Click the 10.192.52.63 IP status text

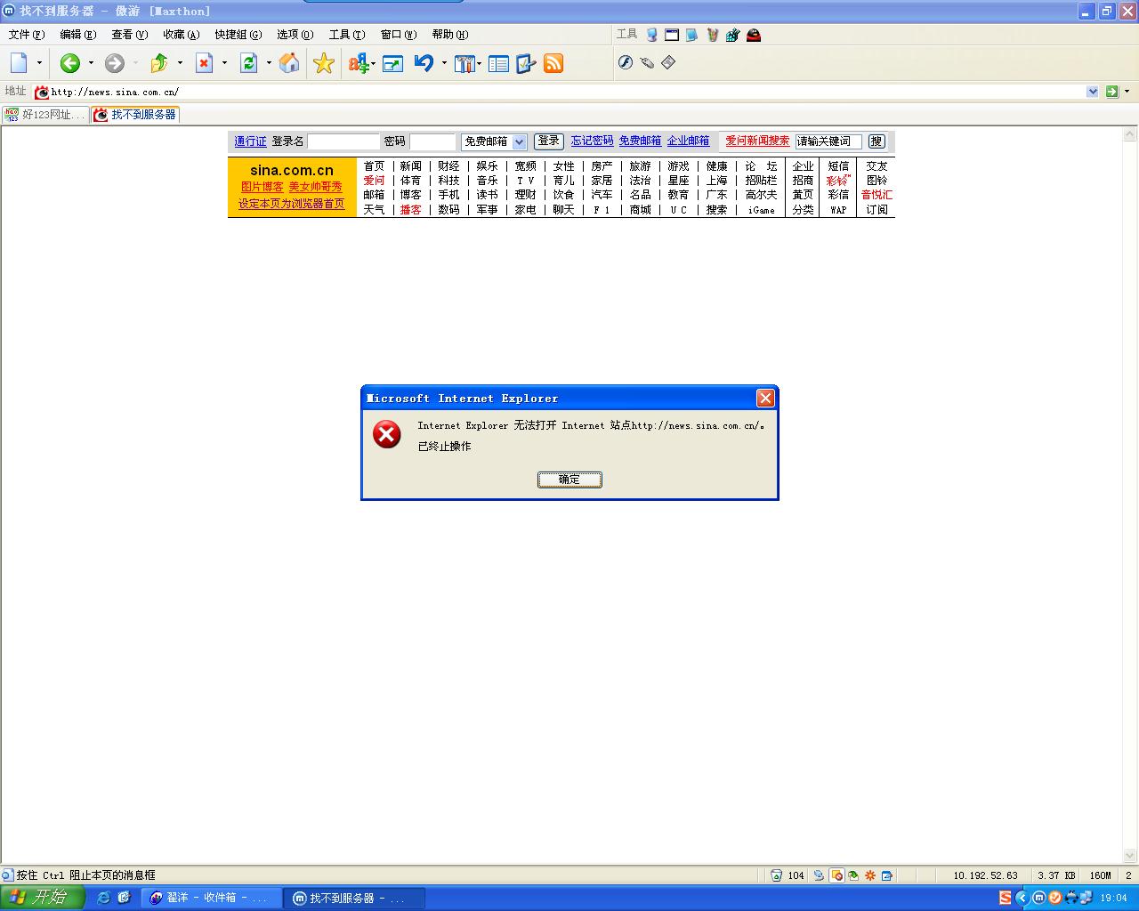coord(985,875)
